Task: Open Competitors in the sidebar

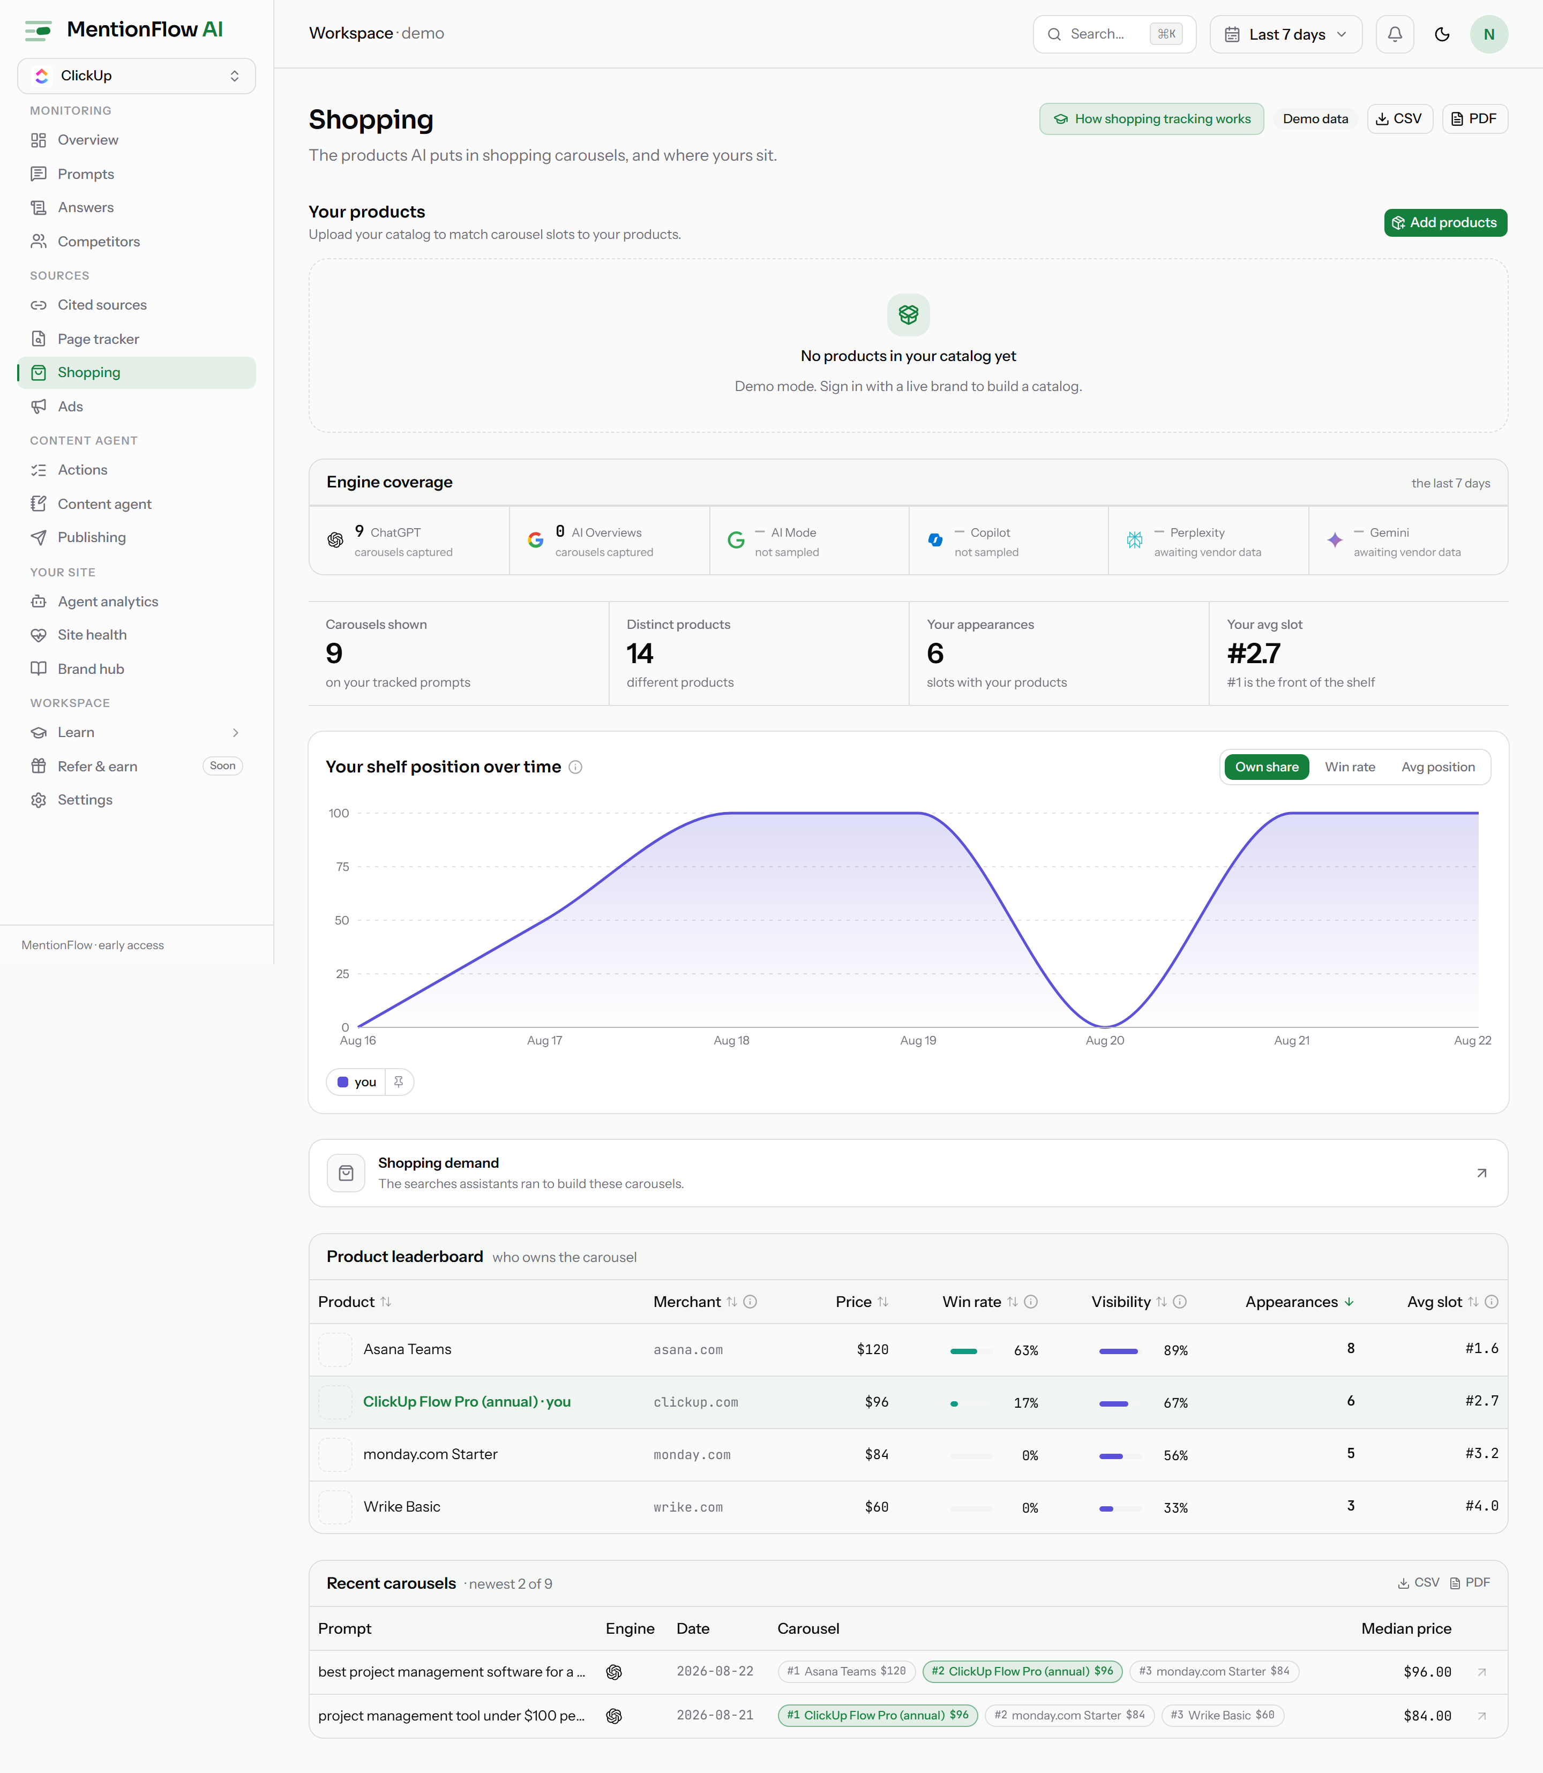Action: (136, 242)
